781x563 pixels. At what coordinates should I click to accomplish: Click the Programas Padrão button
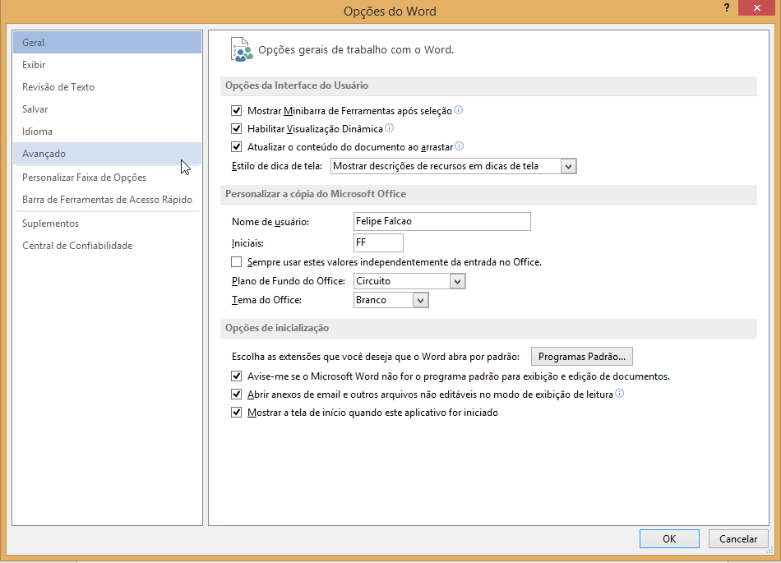coord(582,357)
